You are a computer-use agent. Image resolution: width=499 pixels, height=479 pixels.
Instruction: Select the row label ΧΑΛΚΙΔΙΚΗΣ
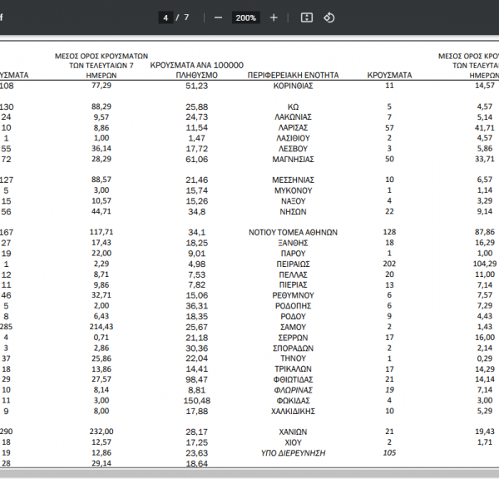click(293, 411)
